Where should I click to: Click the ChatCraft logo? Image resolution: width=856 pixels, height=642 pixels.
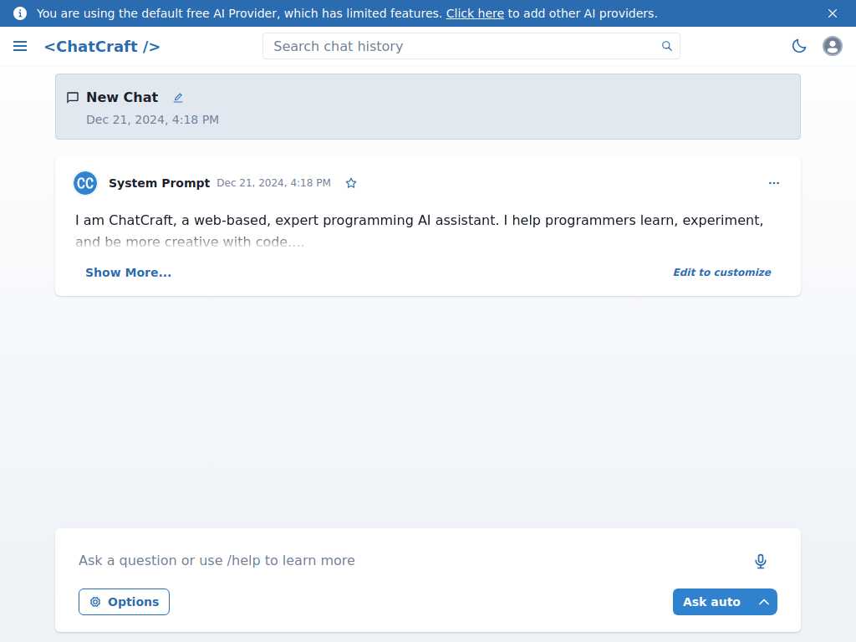102,47
